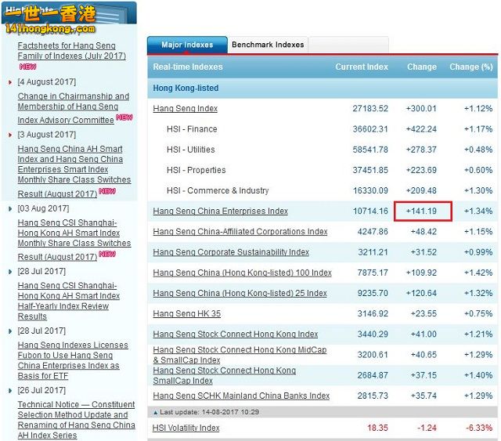501x441 pixels.
Task: Open Hang Seng Stock Connect Hong Kong SmallCap Index
Action: coord(225,375)
